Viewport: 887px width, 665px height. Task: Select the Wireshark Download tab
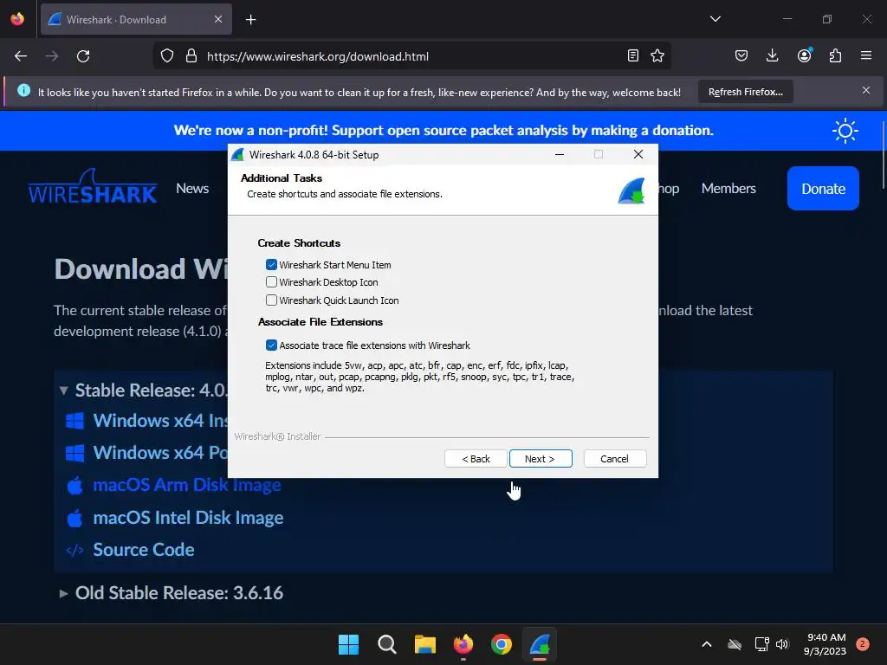click(136, 19)
